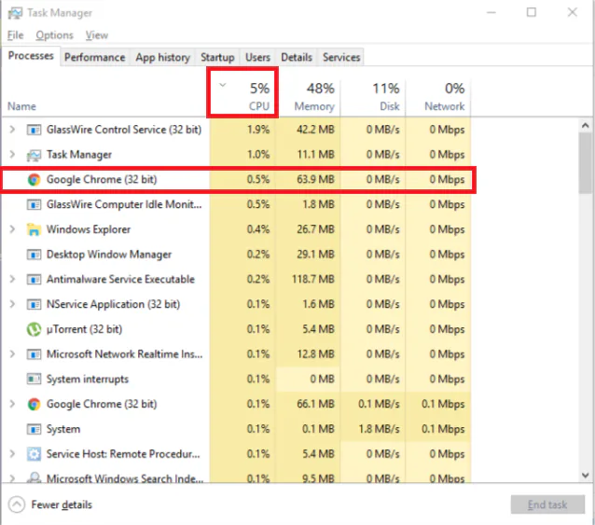595x525 pixels.
Task: Expand GlassWire Control Service process
Action: [12, 130]
